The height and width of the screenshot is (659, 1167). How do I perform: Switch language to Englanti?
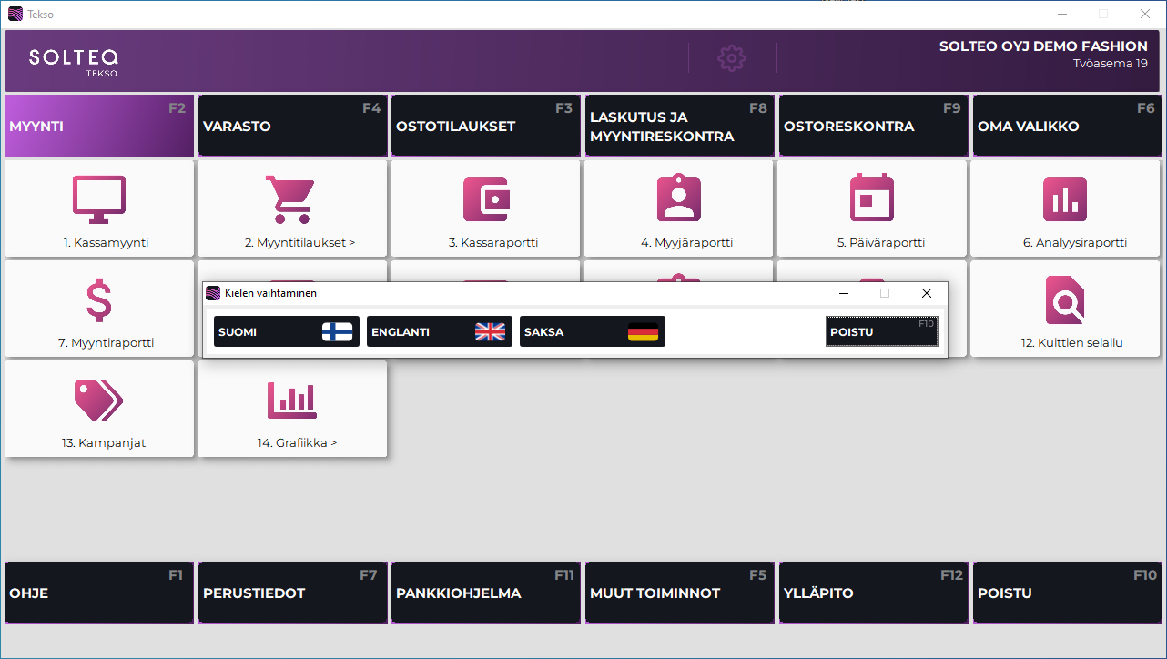[x=439, y=332]
